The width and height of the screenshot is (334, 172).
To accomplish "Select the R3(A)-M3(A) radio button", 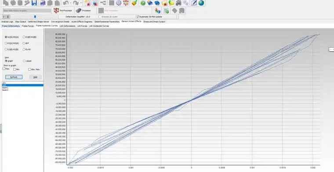I will coord(6,43).
